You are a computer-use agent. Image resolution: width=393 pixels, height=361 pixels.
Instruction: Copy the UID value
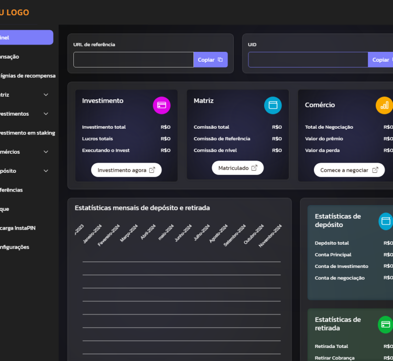(x=381, y=60)
